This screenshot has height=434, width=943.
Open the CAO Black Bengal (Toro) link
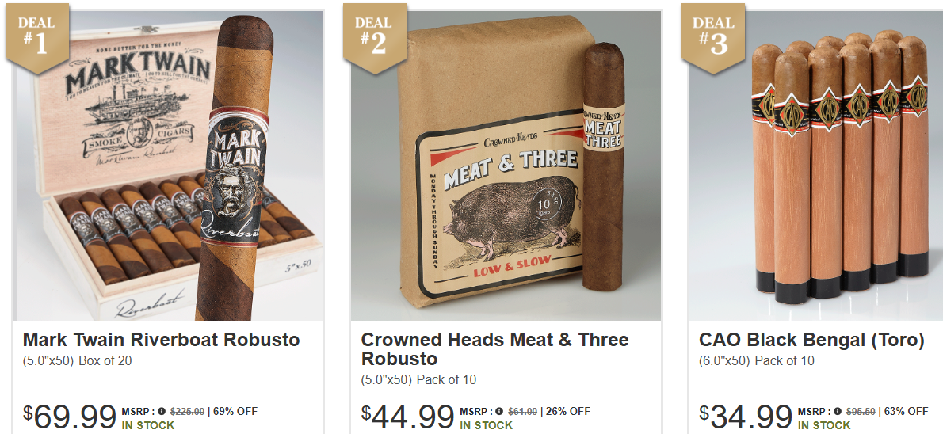coord(811,341)
